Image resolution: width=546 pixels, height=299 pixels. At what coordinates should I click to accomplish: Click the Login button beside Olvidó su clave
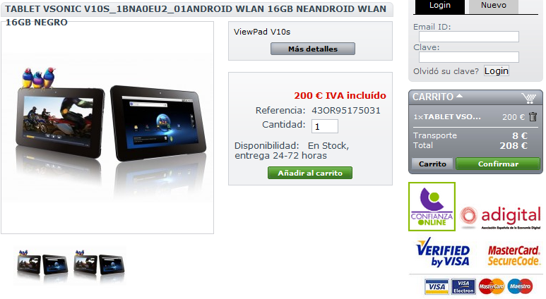click(x=497, y=71)
